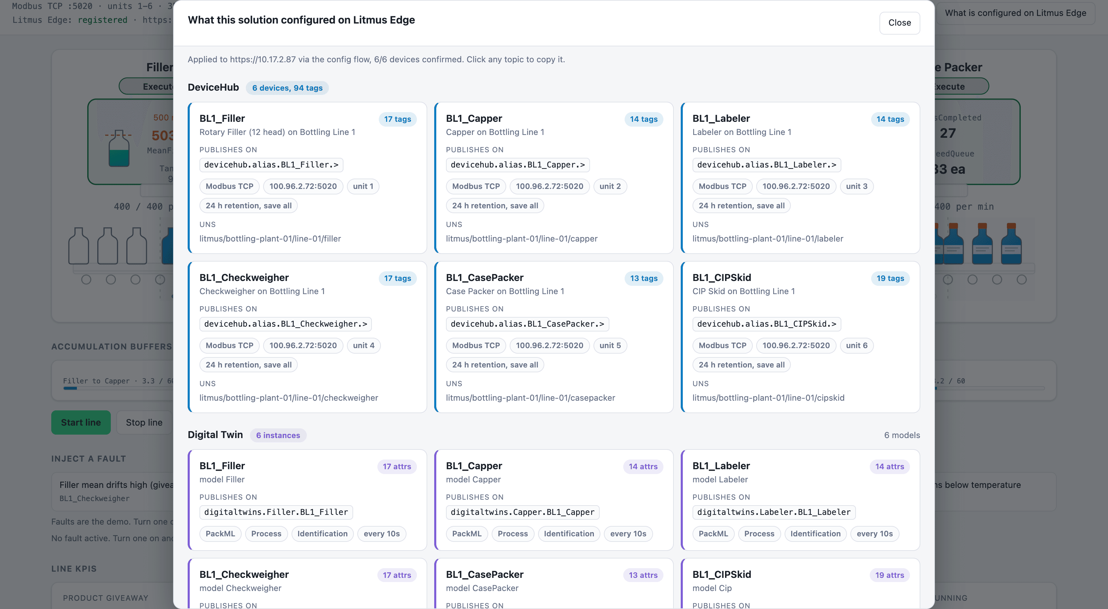Click the 'Rotary Filler (12 head)' description
The height and width of the screenshot is (609, 1108).
(x=277, y=133)
